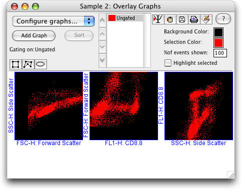Open the Selection Color red swatch
The width and height of the screenshot is (245, 192).
point(218,43)
